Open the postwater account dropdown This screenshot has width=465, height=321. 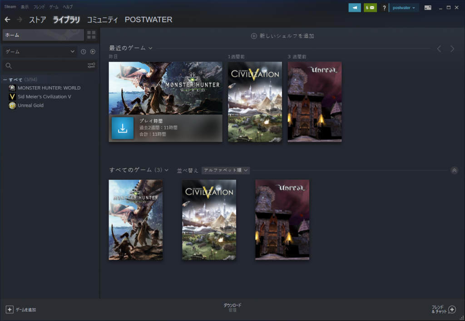404,8
